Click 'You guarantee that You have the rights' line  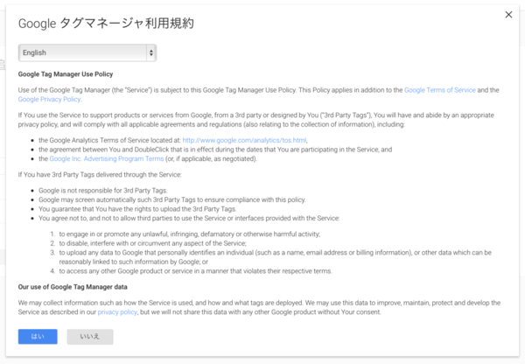(137, 209)
